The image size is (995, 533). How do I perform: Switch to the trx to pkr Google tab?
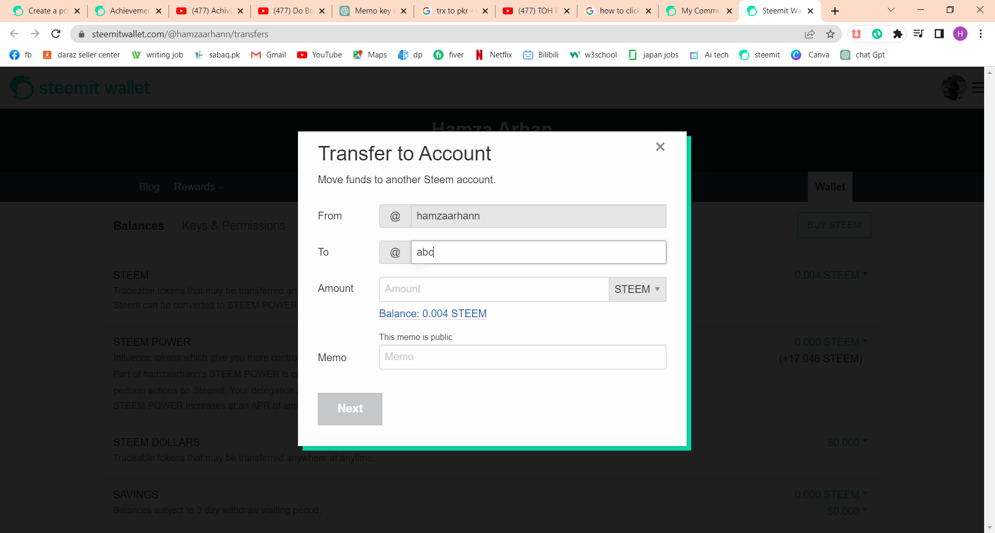[x=449, y=11]
